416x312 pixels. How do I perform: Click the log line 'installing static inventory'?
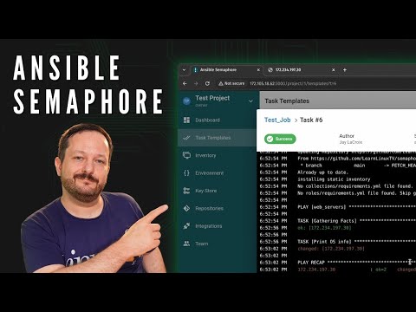click(x=334, y=179)
